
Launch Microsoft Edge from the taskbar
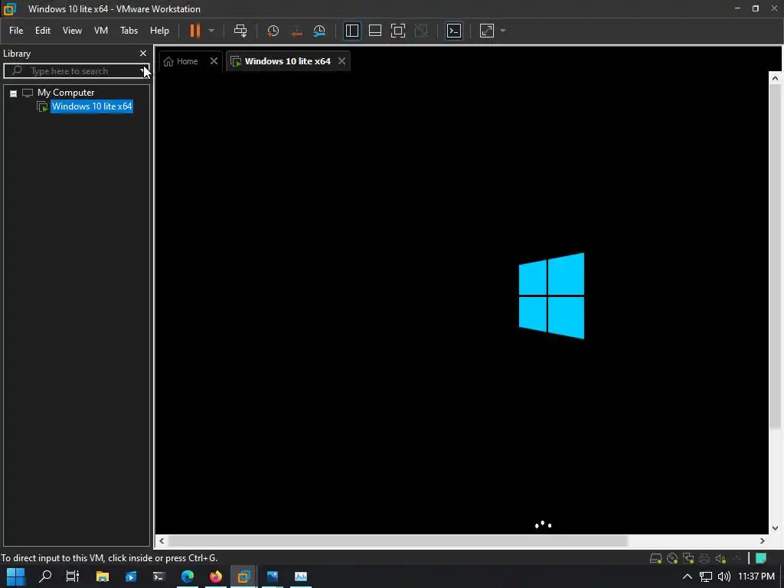click(188, 577)
